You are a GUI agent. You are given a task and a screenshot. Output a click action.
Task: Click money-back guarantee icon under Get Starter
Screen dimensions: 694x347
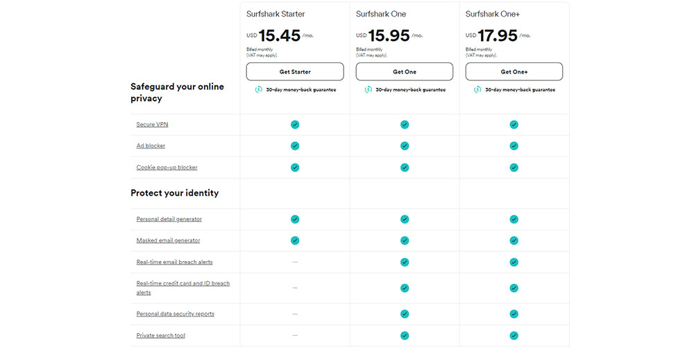coord(258,90)
